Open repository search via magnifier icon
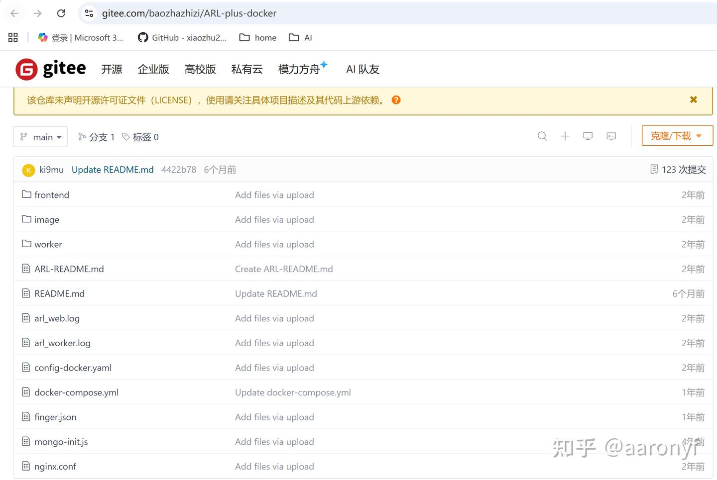The image size is (717, 480). tap(542, 136)
